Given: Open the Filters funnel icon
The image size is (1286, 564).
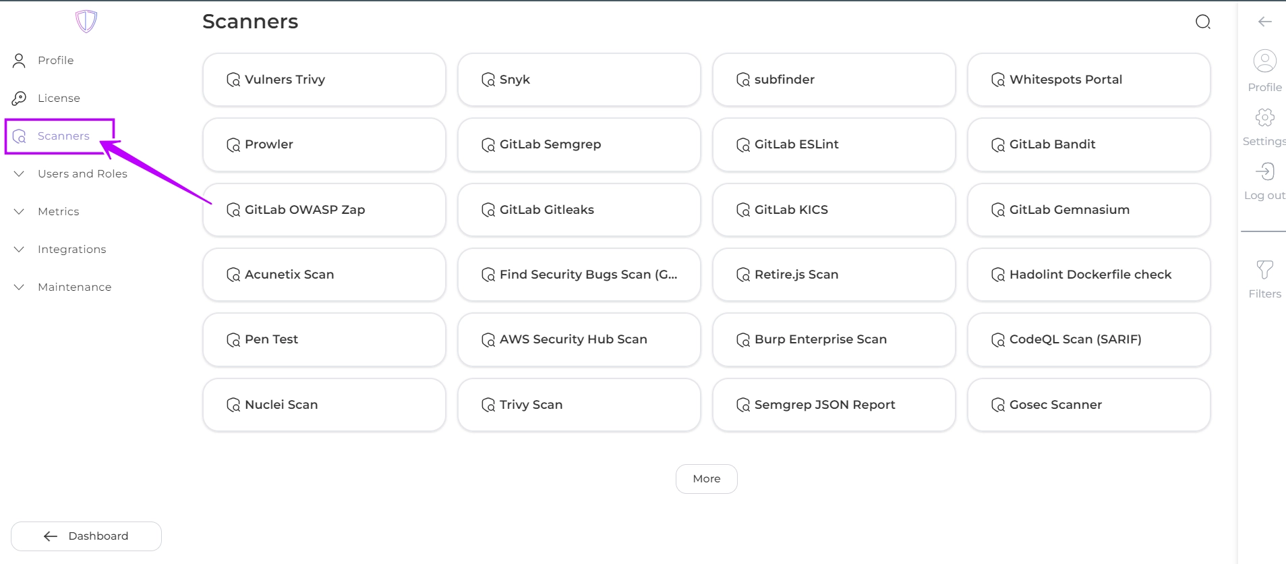Looking at the screenshot, I should (1264, 270).
